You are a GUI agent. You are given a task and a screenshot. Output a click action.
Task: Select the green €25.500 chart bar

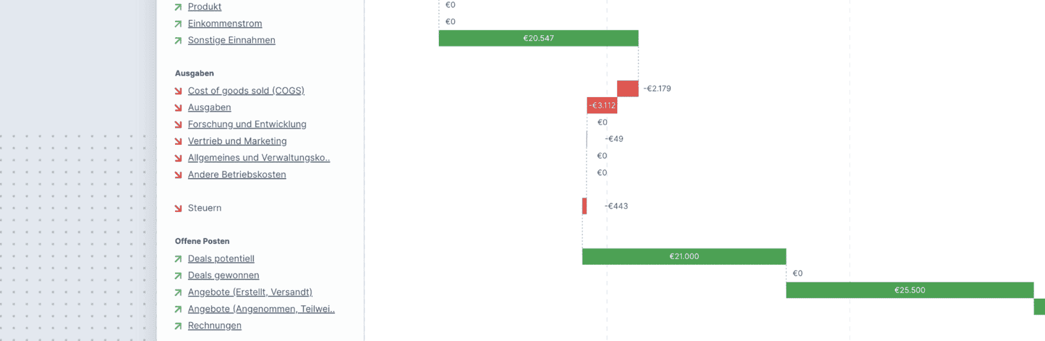909,290
